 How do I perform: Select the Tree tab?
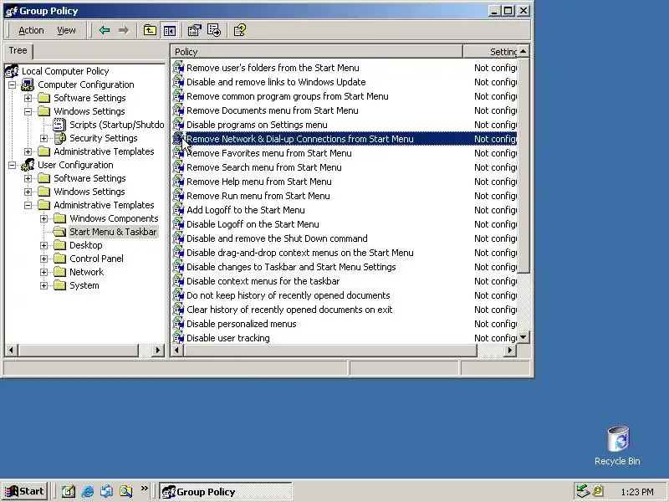click(18, 50)
